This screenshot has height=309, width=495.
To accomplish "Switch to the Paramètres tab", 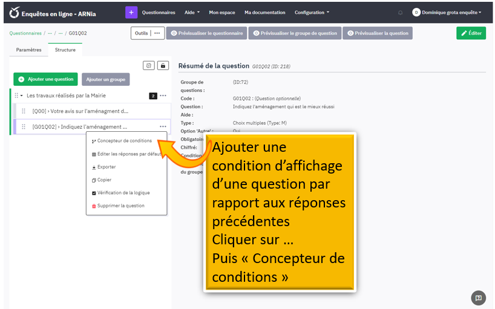I will [28, 50].
